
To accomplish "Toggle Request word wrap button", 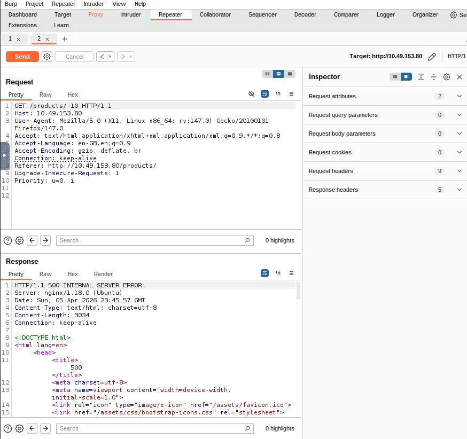I will 264,93.
